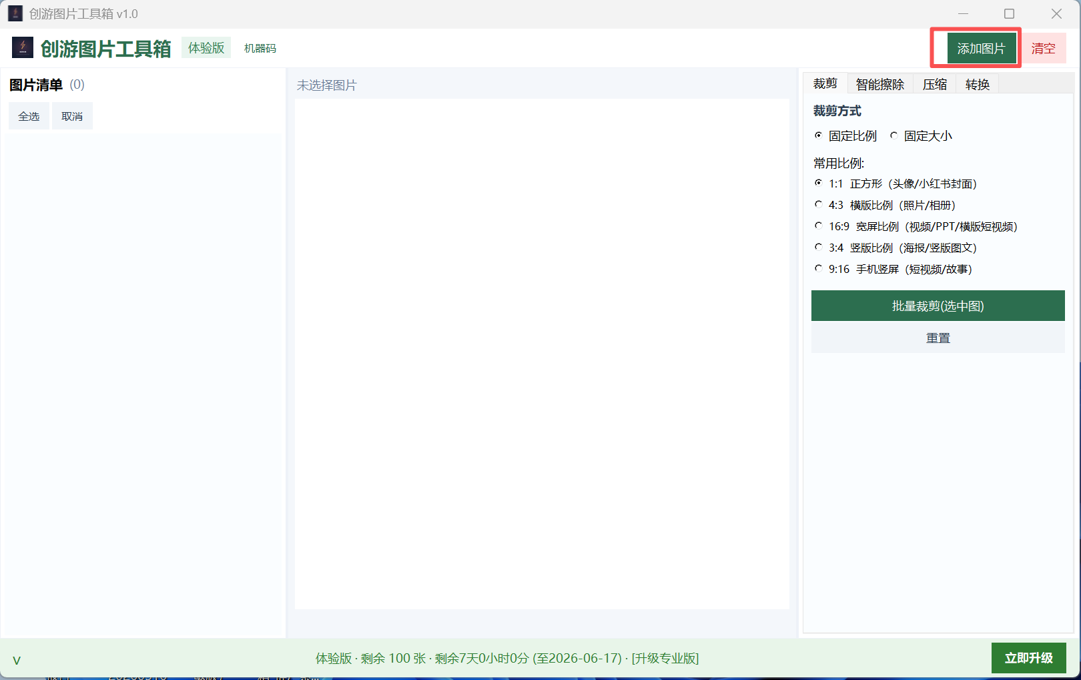Close the 创游图片工具箱 window

1057,13
